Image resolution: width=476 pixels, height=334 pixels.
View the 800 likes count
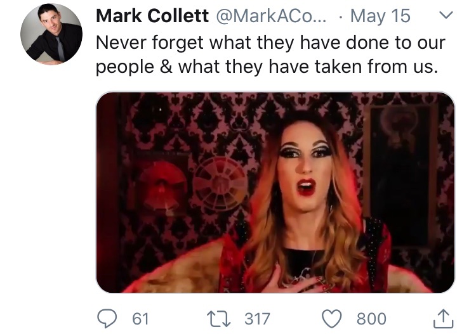point(371,319)
